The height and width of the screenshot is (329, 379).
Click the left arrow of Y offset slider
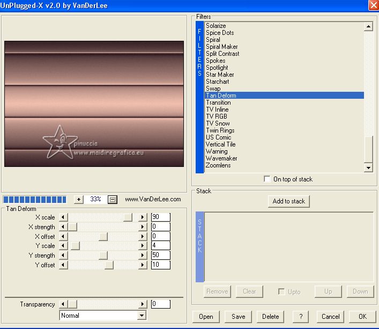(63, 265)
